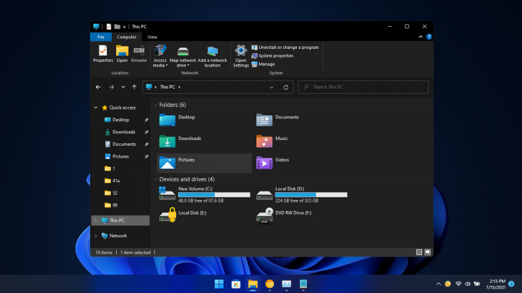
Task: Collapse Devices and drives (4) group
Action: click(155, 180)
